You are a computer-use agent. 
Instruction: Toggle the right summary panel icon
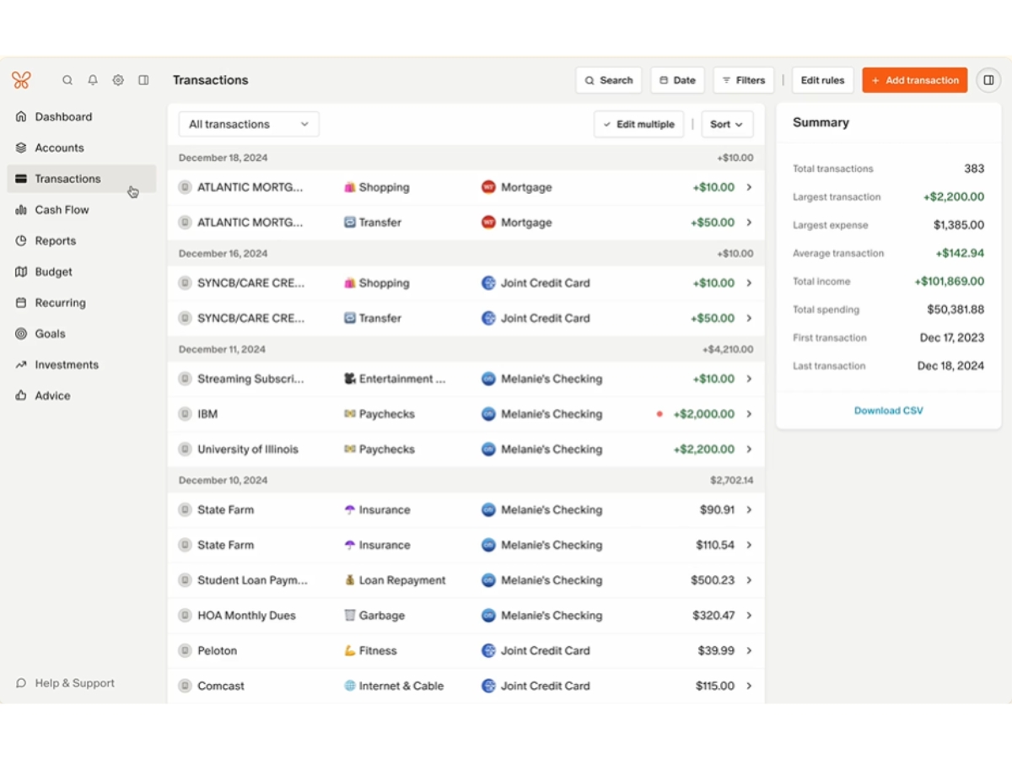(x=988, y=80)
